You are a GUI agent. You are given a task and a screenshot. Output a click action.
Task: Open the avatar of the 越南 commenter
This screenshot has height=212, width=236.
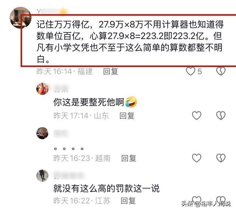pos(42,133)
